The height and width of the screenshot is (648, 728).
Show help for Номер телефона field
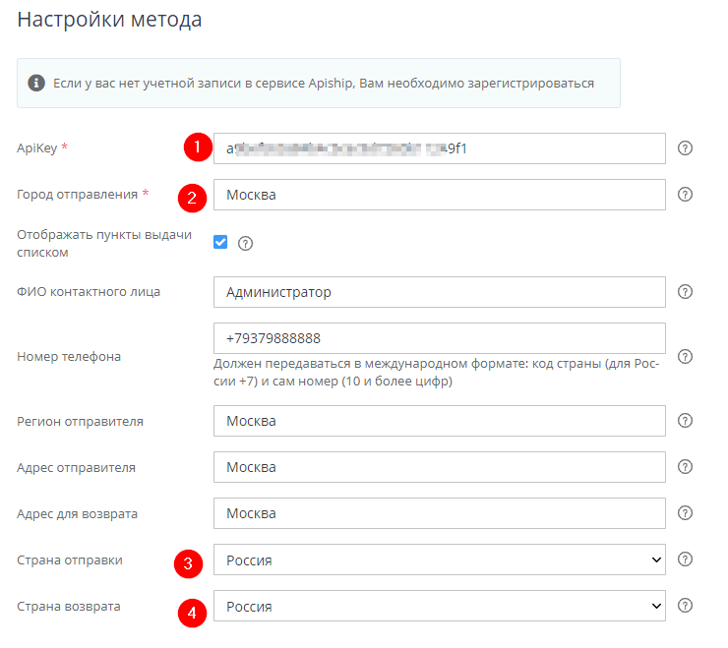click(686, 356)
